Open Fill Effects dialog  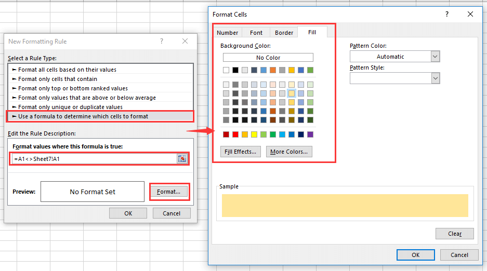pos(241,152)
